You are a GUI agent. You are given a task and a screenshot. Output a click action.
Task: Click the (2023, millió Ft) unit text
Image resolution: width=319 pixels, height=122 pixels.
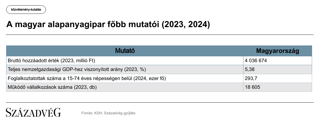78,61
